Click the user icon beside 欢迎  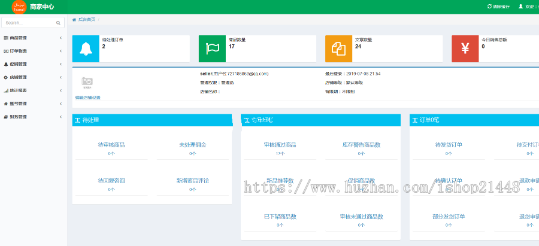click(x=520, y=7)
